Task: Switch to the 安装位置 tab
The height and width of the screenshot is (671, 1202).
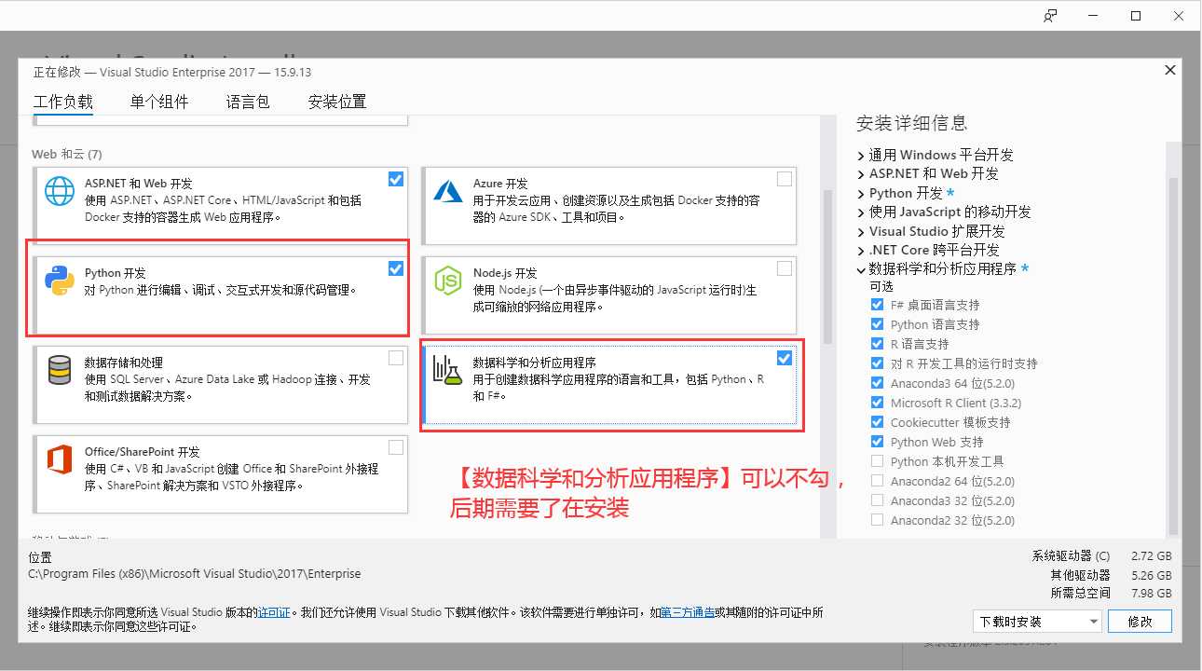Action: pos(337,102)
